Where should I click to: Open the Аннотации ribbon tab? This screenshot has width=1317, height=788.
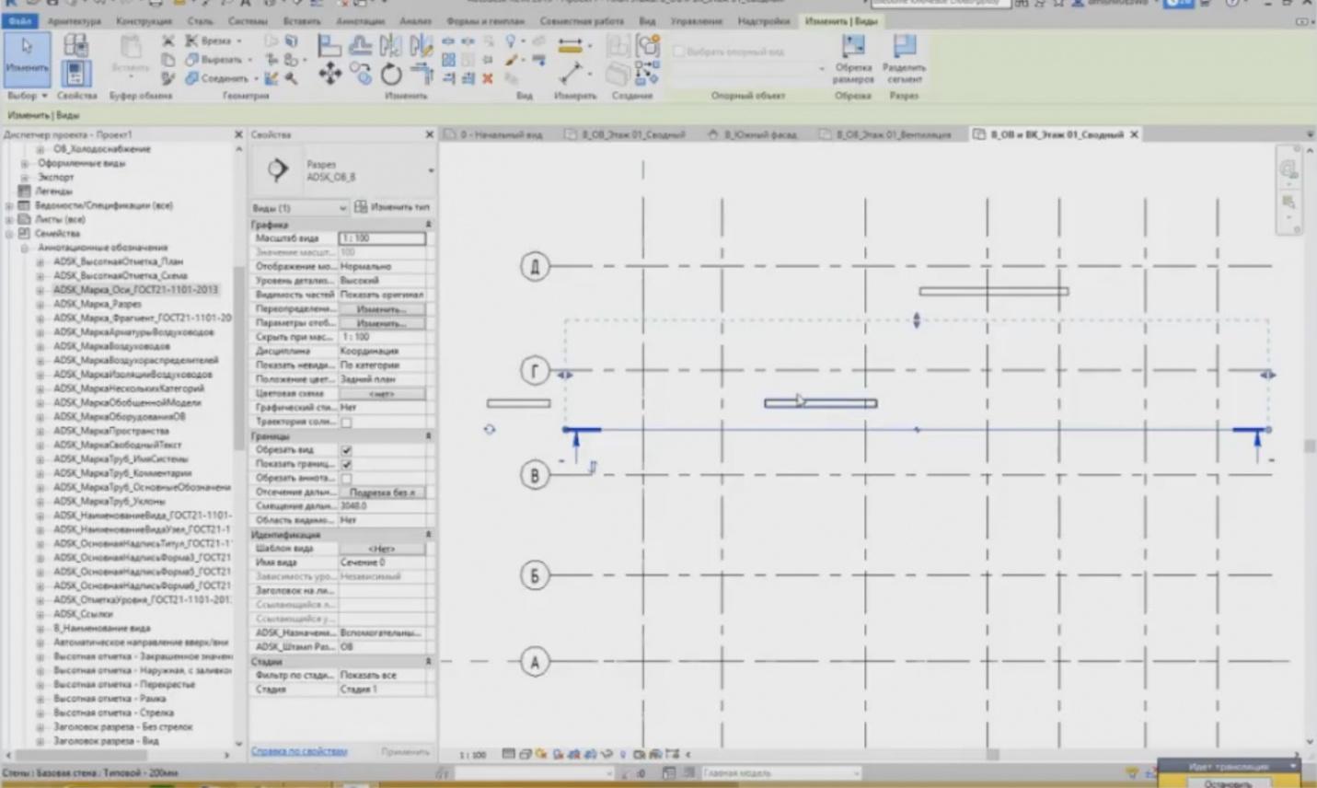point(360,20)
